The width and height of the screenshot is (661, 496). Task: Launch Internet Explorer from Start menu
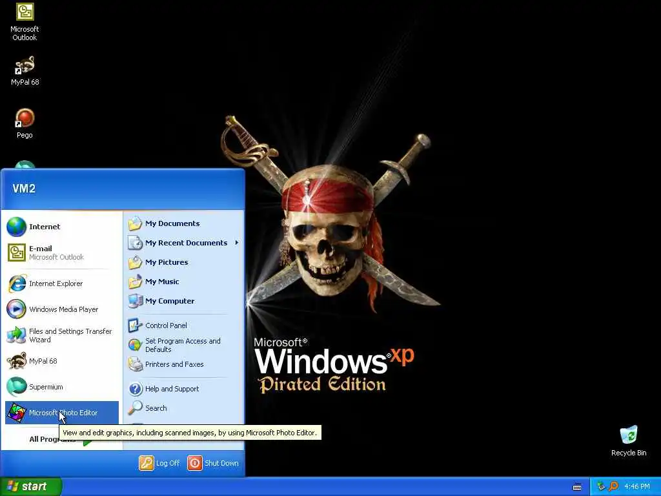pos(62,284)
